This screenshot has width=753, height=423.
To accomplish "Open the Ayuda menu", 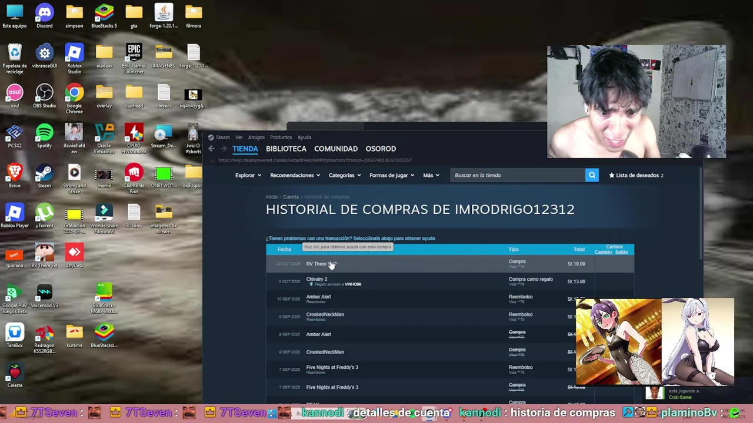I will 304,137.
